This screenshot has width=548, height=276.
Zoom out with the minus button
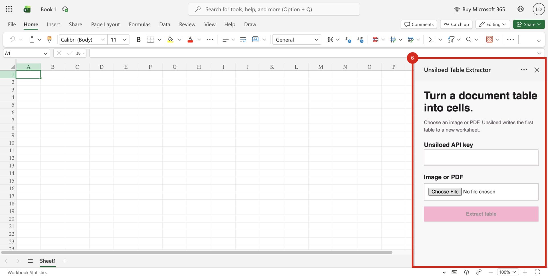(x=491, y=272)
